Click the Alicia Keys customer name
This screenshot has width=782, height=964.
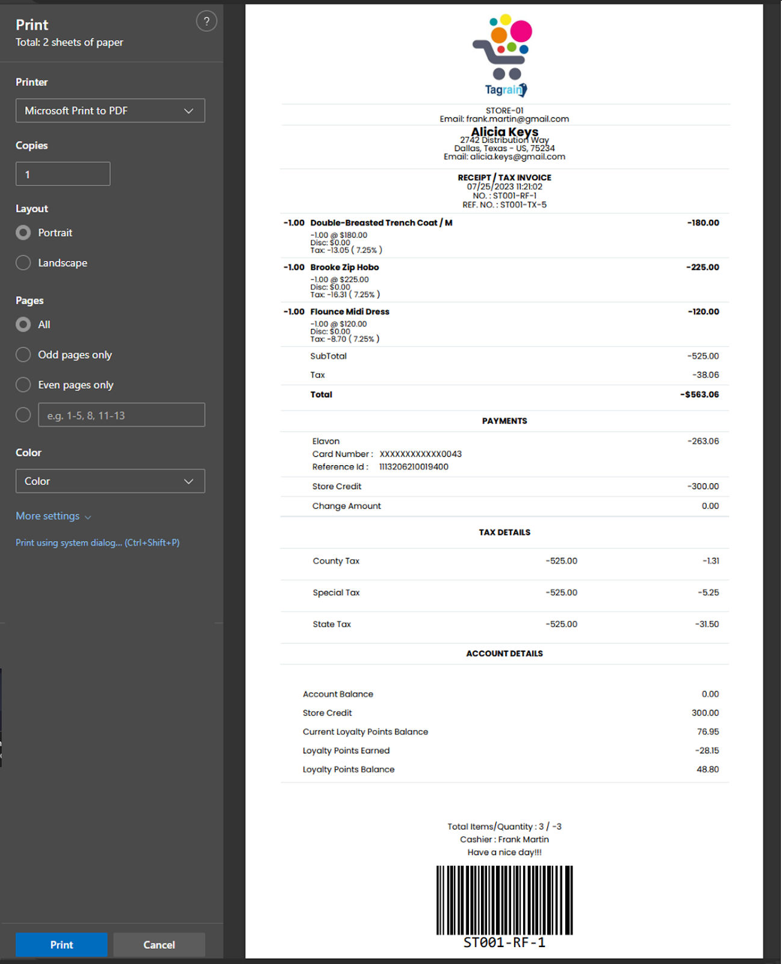click(x=504, y=132)
